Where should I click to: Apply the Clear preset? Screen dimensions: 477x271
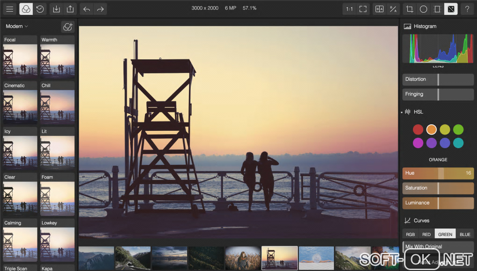pyautogui.click(x=20, y=195)
